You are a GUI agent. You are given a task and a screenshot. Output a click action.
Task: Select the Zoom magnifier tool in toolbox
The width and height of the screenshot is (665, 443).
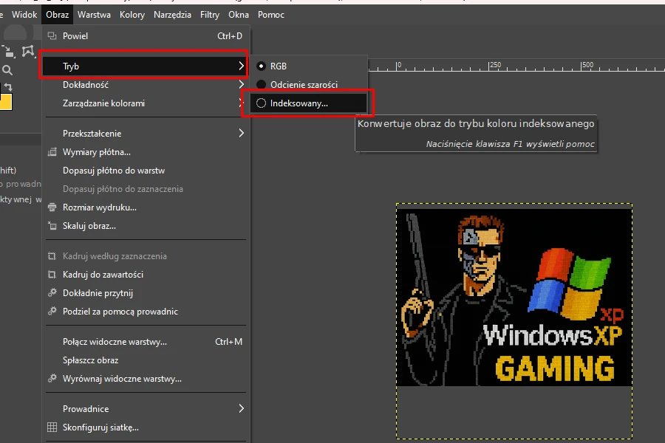(x=7, y=70)
